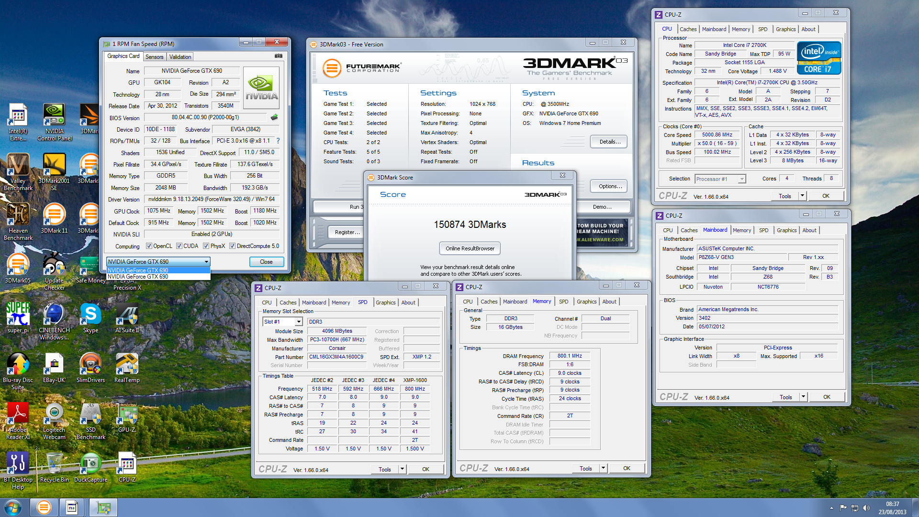Open 3DMark taskbar button

[44, 507]
